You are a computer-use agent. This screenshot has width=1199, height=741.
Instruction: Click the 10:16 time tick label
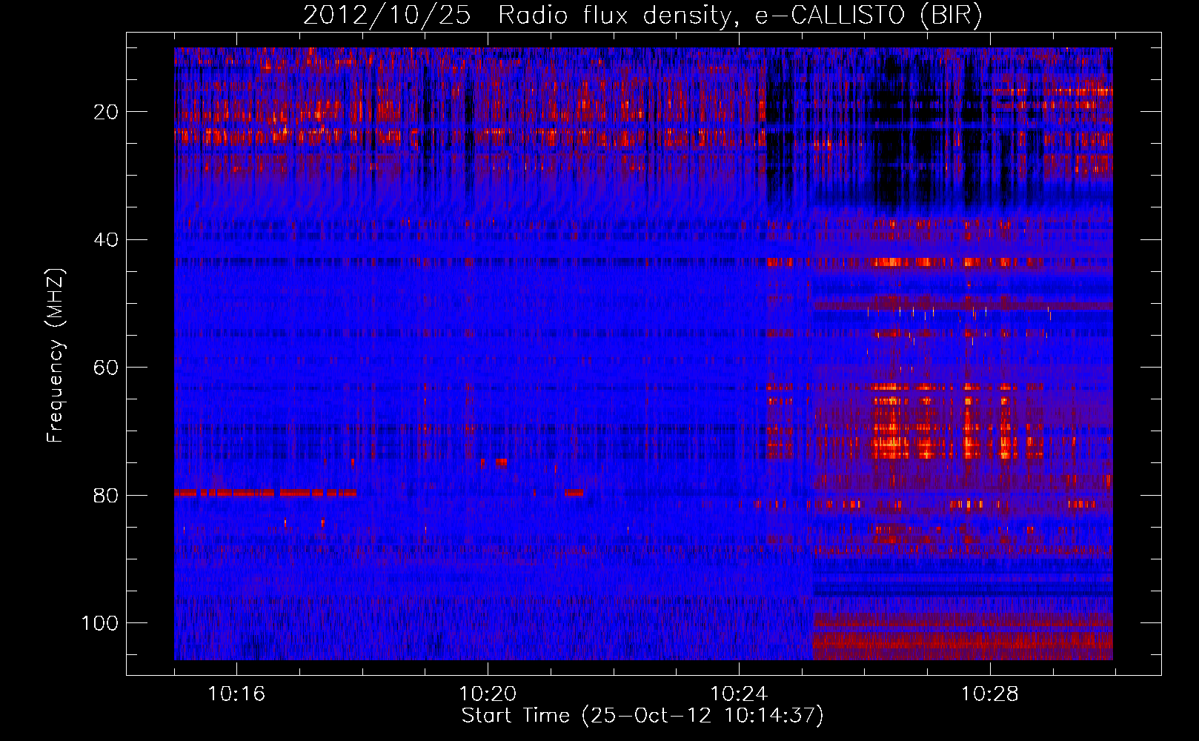pyautogui.click(x=236, y=694)
